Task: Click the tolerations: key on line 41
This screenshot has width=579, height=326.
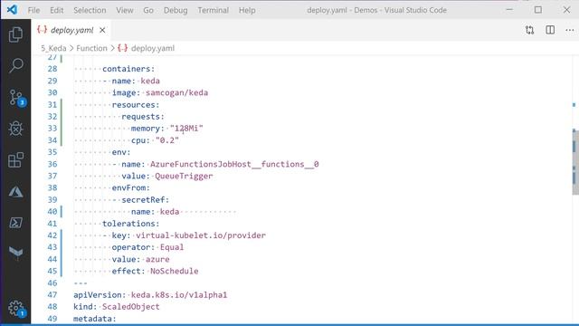Action: 130,224
